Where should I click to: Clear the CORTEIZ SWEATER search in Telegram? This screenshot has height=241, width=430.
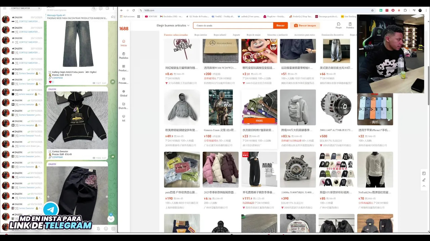pos(39,8)
